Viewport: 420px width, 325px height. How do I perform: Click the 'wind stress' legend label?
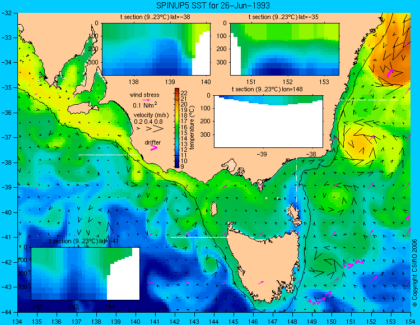(144, 95)
